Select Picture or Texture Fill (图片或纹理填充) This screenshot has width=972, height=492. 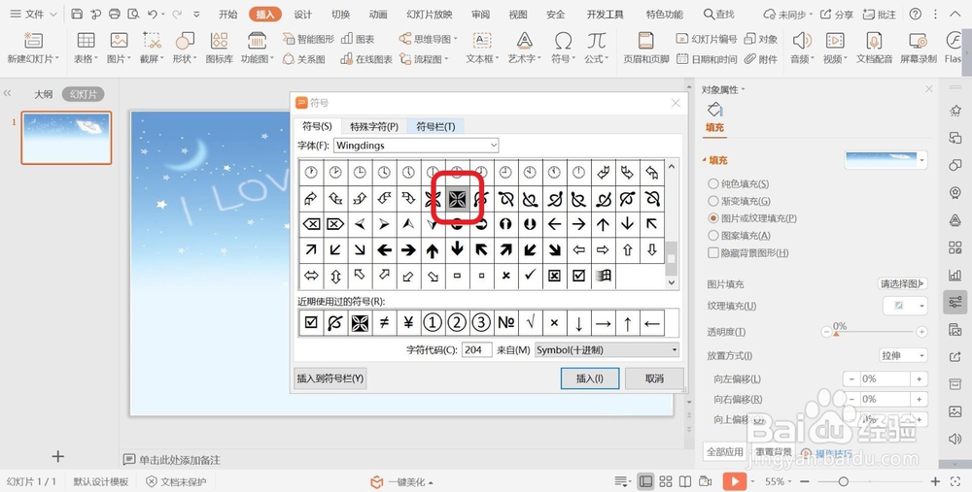click(x=712, y=218)
